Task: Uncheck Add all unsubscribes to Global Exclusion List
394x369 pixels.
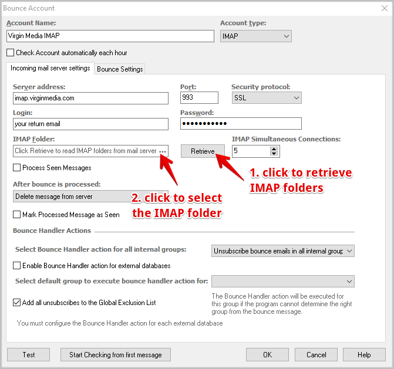Action: click(16, 303)
